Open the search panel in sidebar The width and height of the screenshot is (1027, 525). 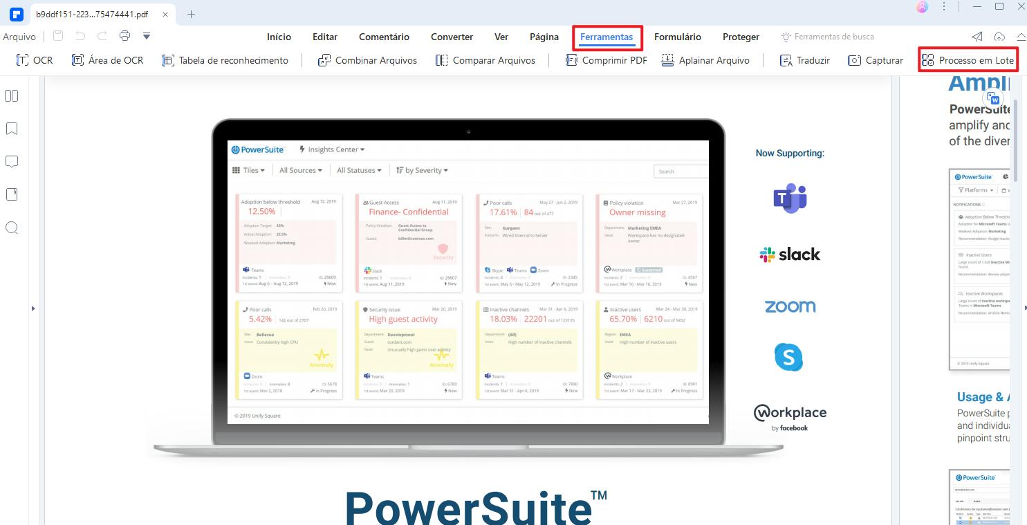[12, 228]
